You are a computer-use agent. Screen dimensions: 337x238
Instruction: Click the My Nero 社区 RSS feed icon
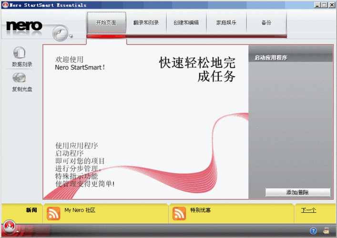pos(53,213)
